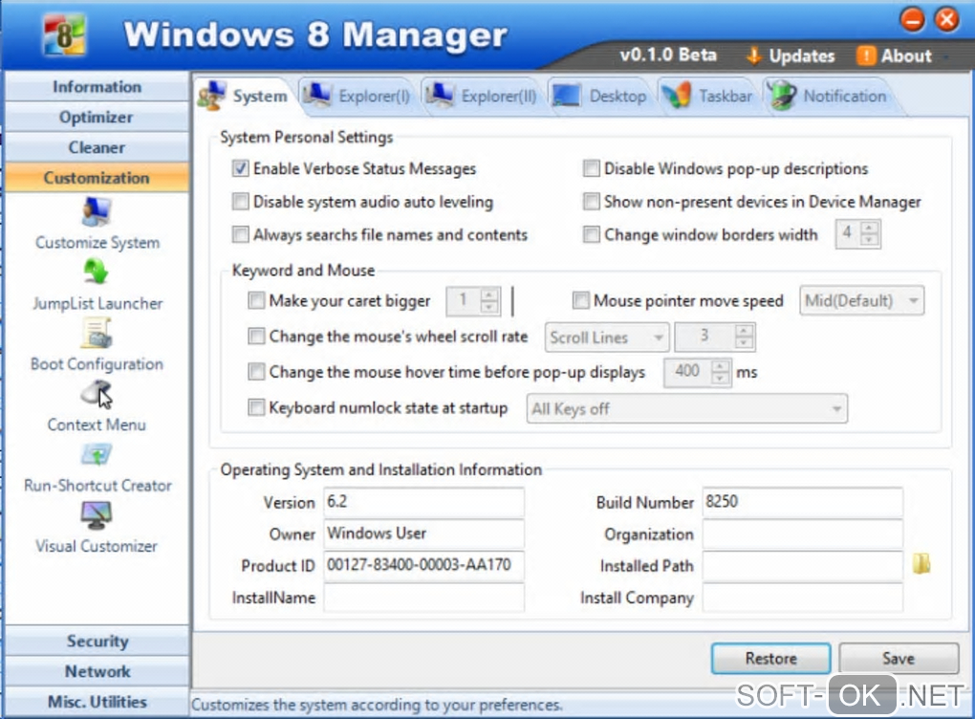Image resolution: width=975 pixels, height=719 pixels.
Task: Switch to the Explorer(II) tab
Action: (x=481, y=97)
